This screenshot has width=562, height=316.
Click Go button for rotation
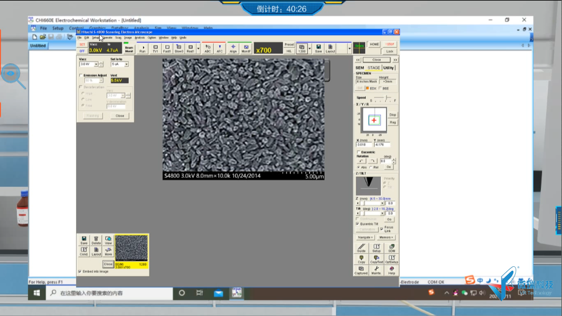(389, 167)
